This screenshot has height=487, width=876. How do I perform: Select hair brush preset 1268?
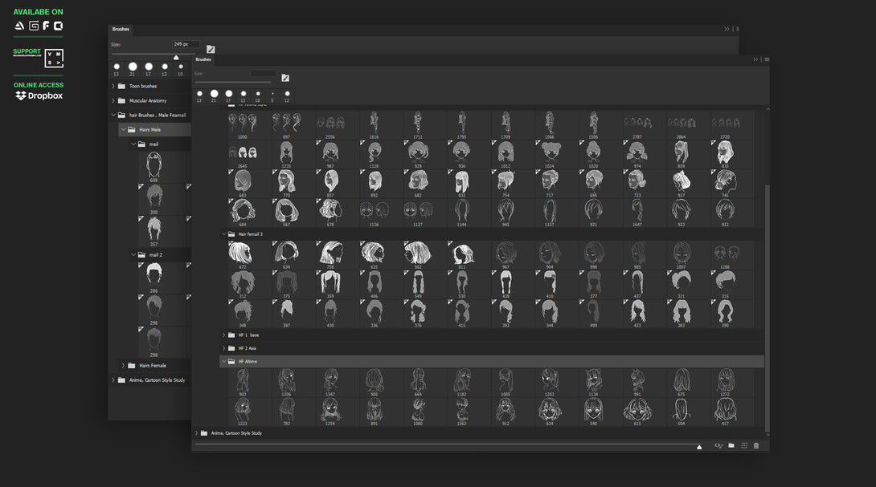[x=725, y=255]
